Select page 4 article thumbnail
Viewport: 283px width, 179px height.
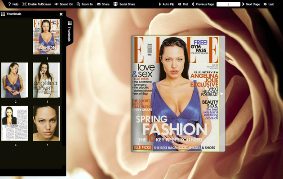[x=15, y=123]
